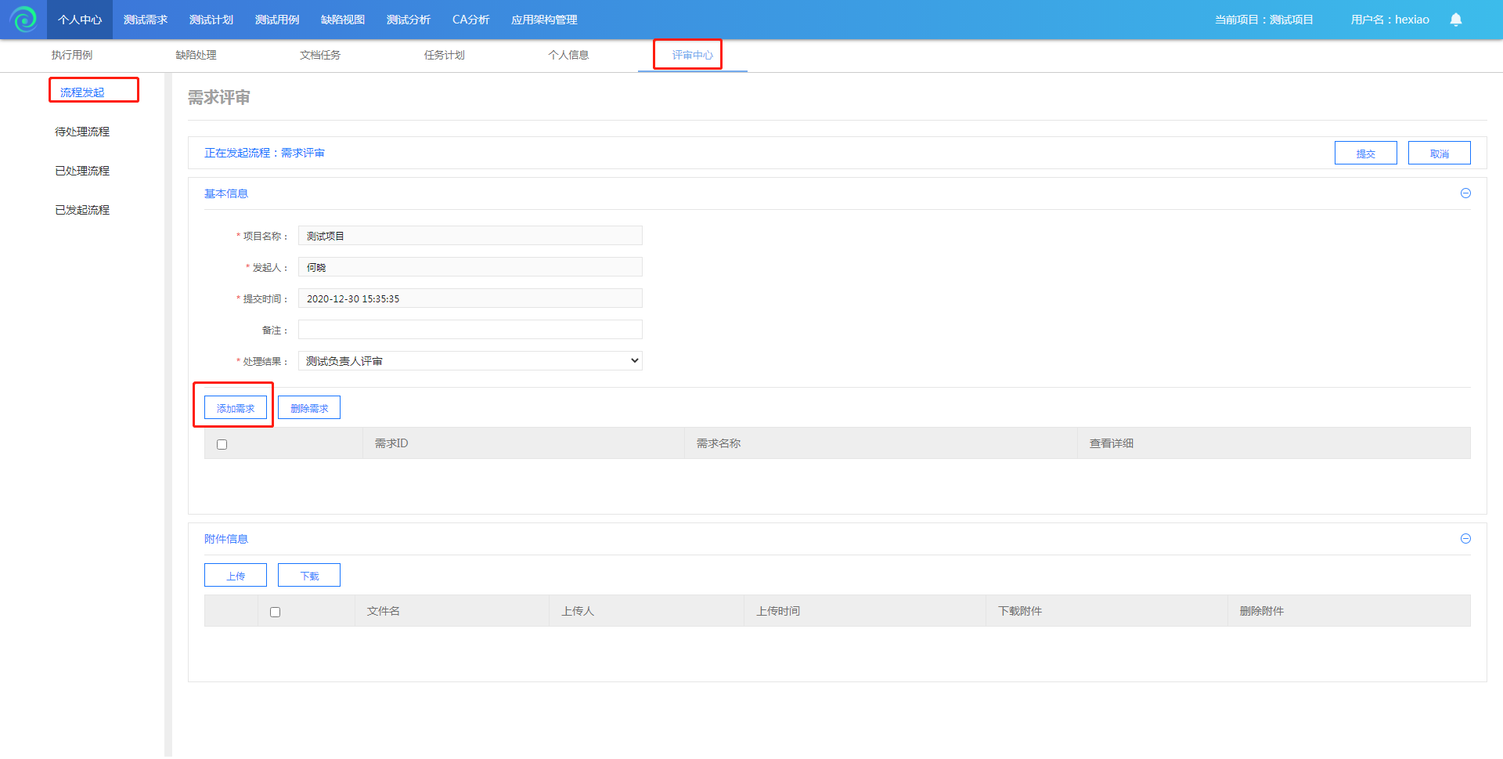1503x759 pixels.
Task: Open 待处理流程 in the sidebar
Action: pos(82,132)
